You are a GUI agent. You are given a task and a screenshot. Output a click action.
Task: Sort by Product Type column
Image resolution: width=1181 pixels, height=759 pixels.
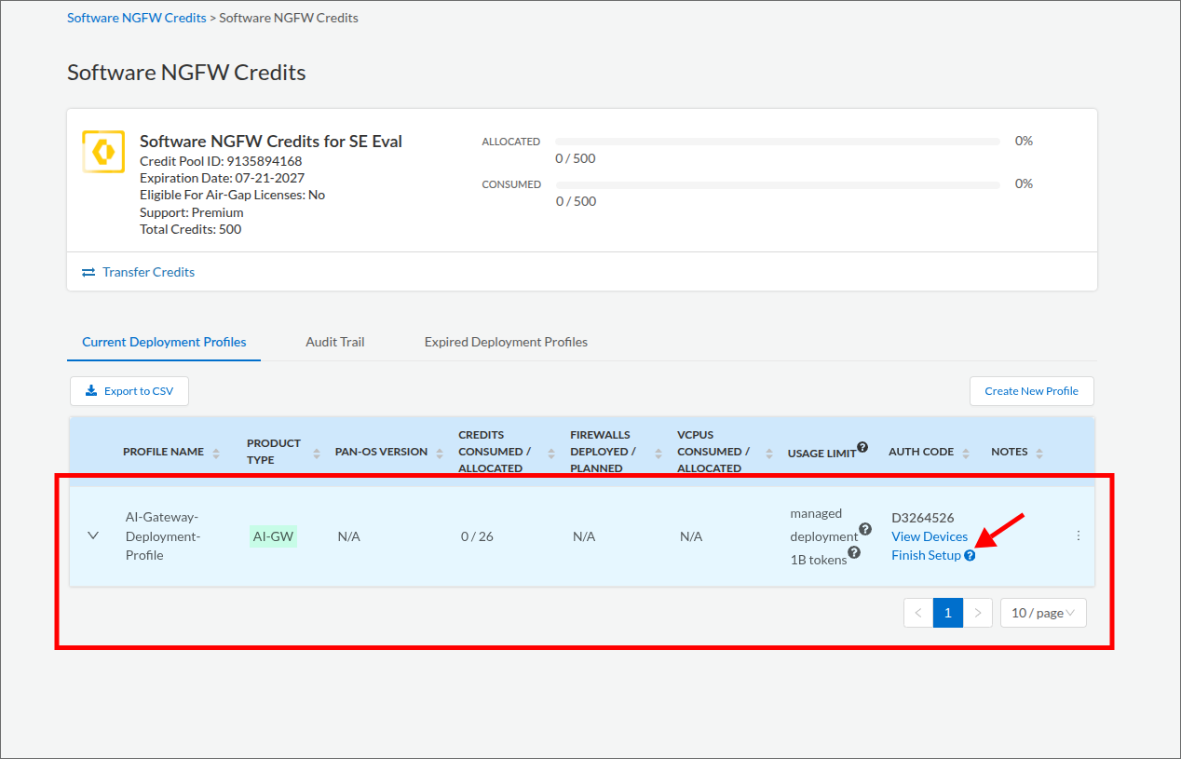[x=317, y=454]
